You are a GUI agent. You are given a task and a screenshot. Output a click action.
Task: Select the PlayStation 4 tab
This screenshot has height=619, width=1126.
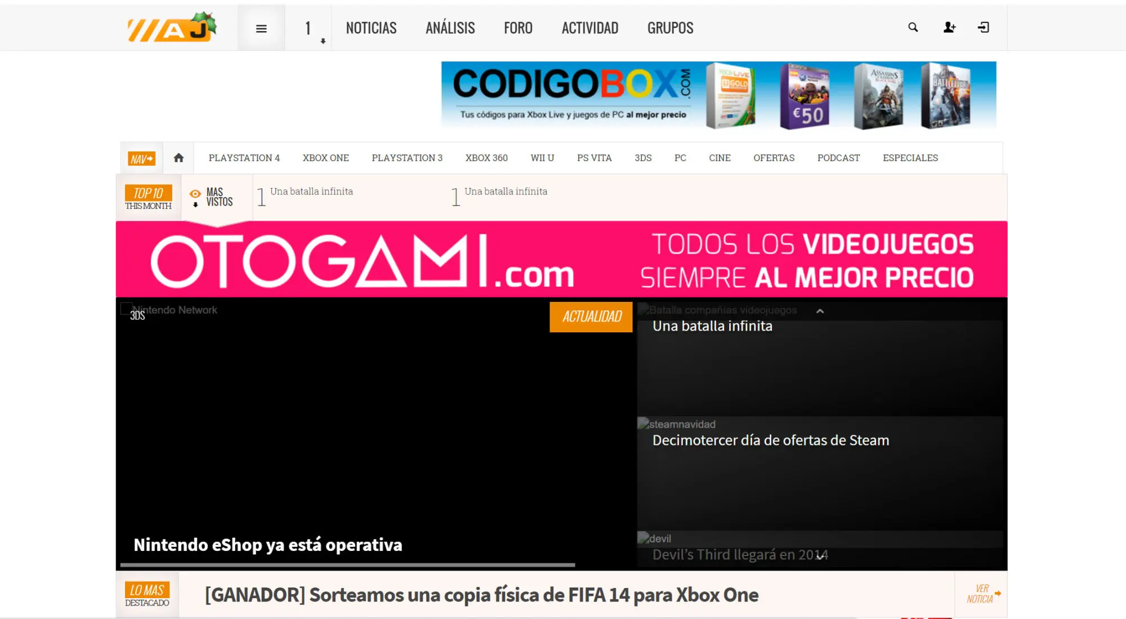(244, 158)
